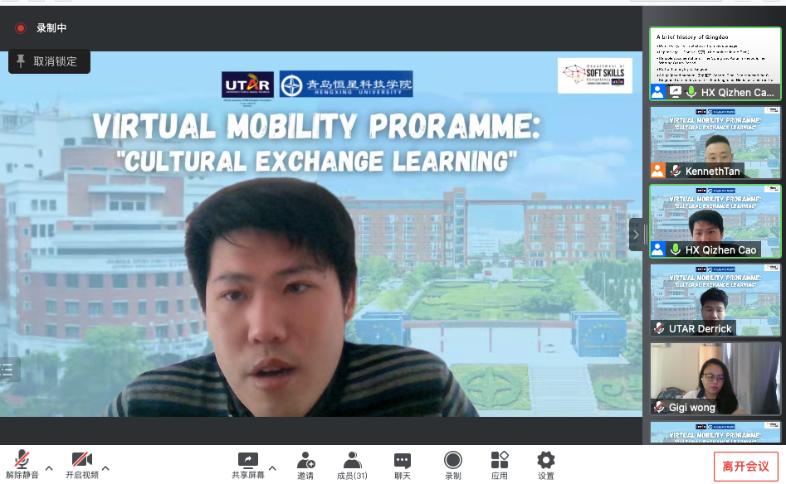This screenshot has height=484, width=786.
Task: Select UTAR Derrick's video thumbnail
Action: click(x=715, y=299)
